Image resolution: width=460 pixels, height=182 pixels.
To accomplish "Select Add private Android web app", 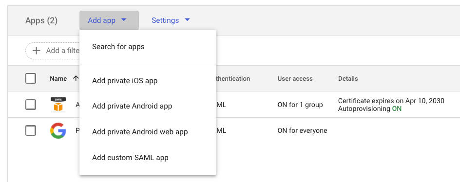I will coord(148,132).
